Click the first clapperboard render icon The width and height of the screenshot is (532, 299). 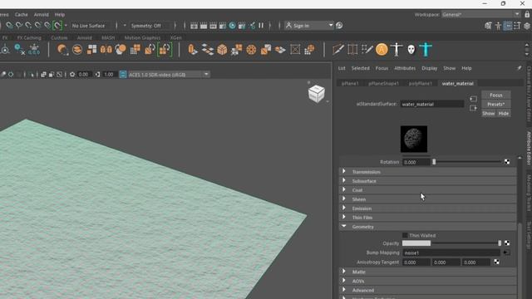(x=194, y=26)
